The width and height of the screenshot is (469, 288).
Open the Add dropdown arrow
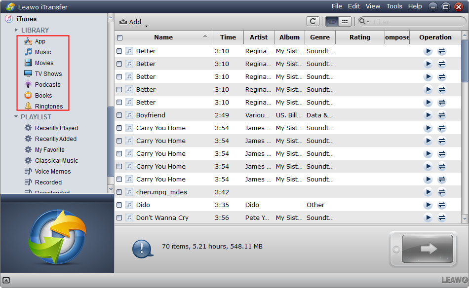tap(146, 25)
